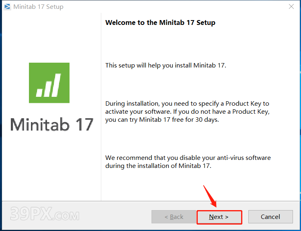Click the Next > button

coord(219,217)
